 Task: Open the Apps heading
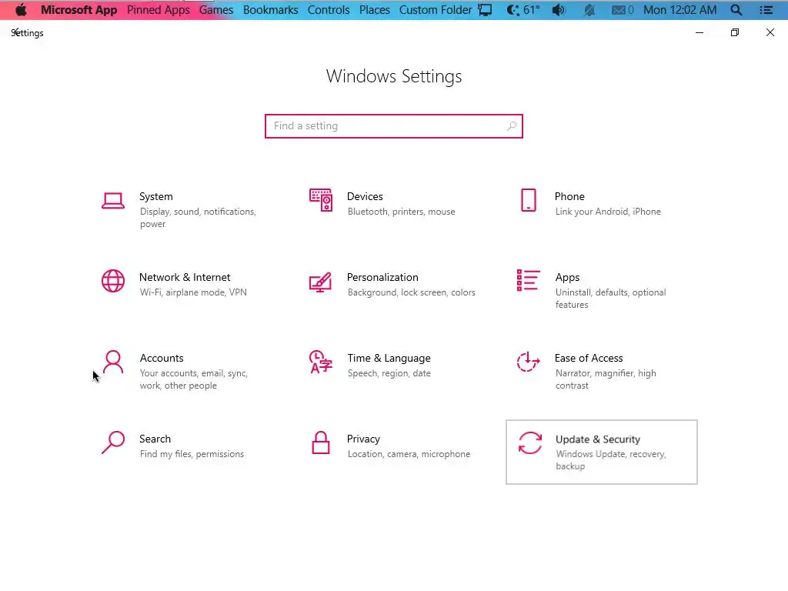pos(567,277)
